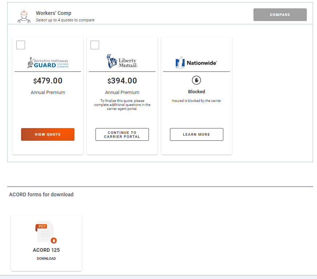Click the Liberty Mutual statue logo
Image resolution: width=317 pixels, height=279 pixels.
(x=122, y=62)
